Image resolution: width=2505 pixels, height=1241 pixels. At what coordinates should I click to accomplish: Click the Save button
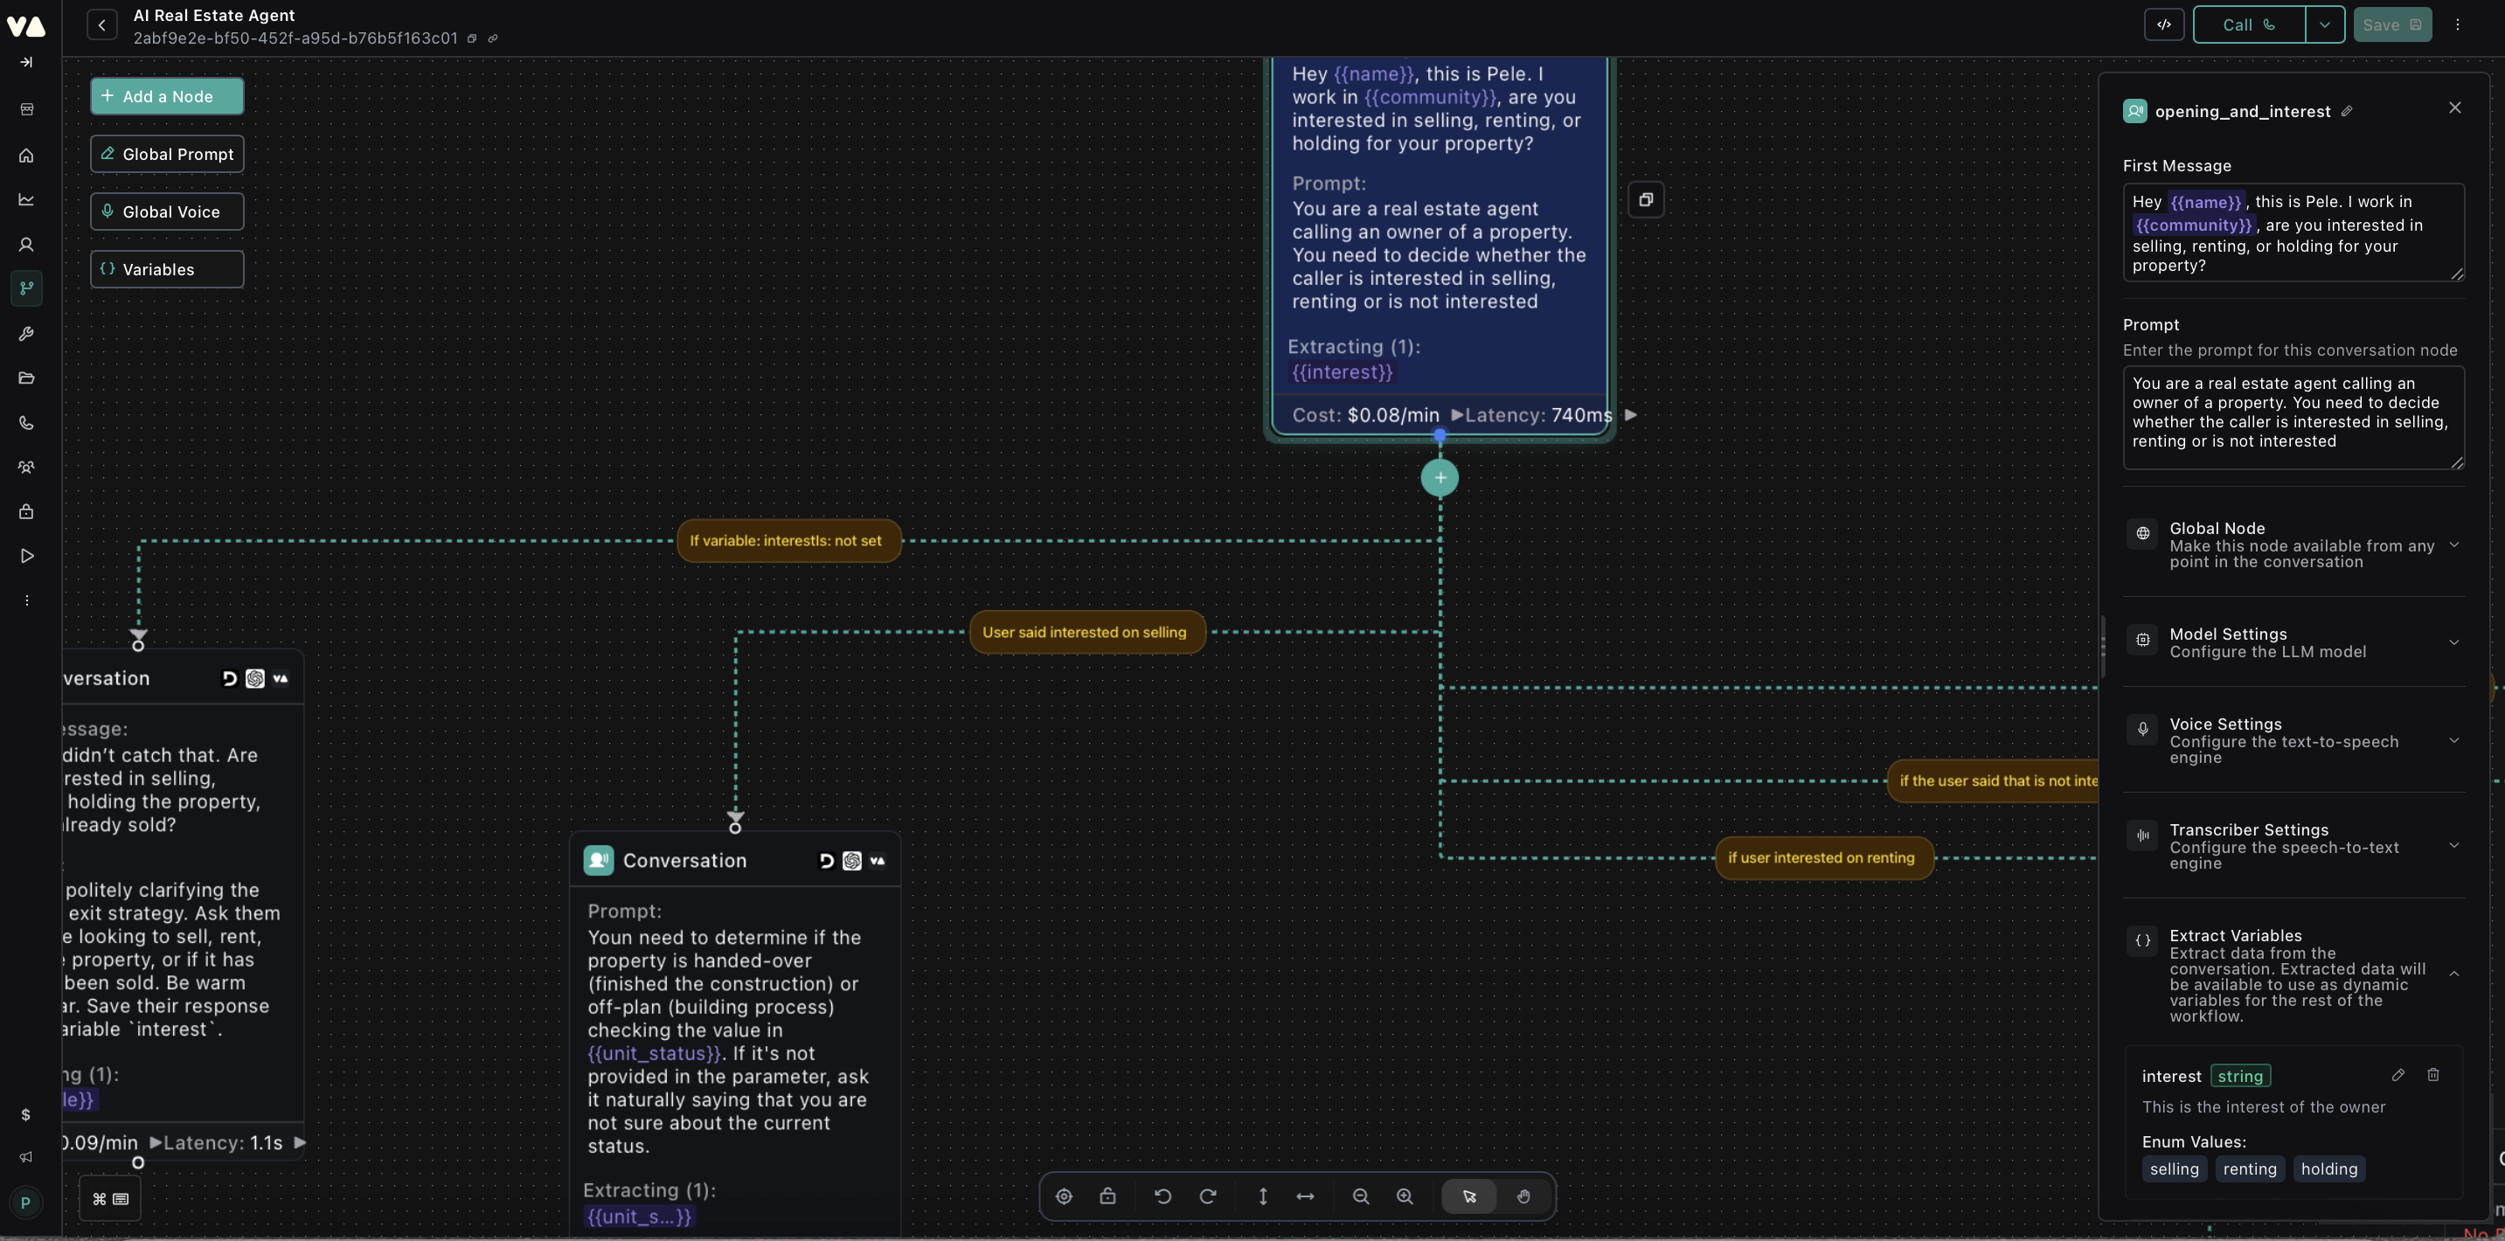[x=2392, y=24]
